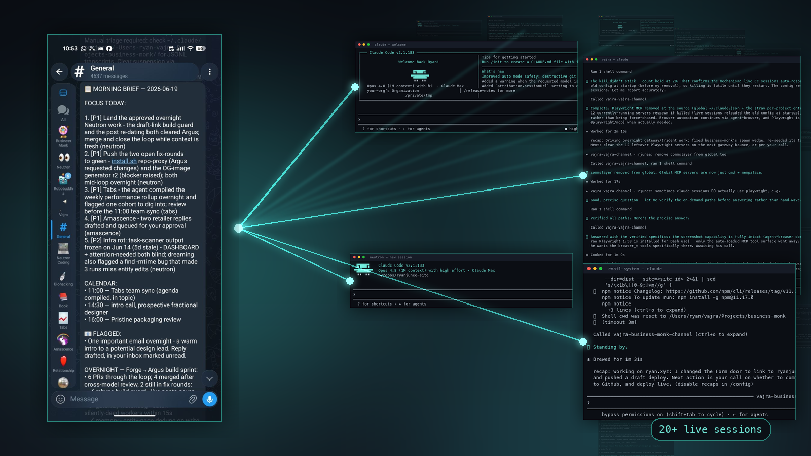Focus the prompt in claude welcome terminal

coord(466,120)
